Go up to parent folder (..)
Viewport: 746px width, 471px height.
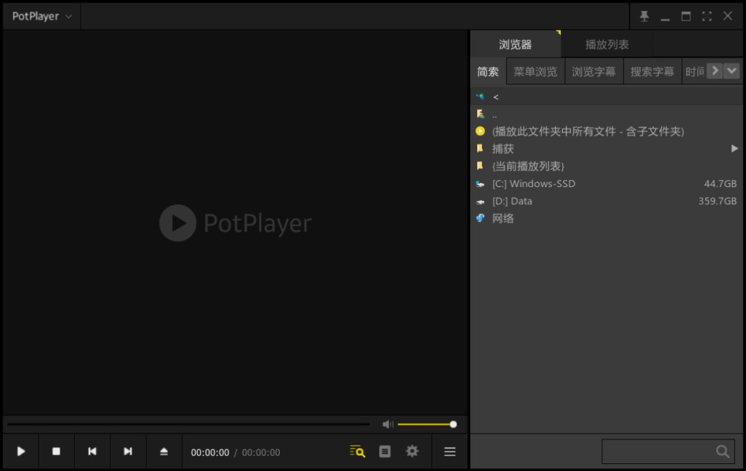606,114
